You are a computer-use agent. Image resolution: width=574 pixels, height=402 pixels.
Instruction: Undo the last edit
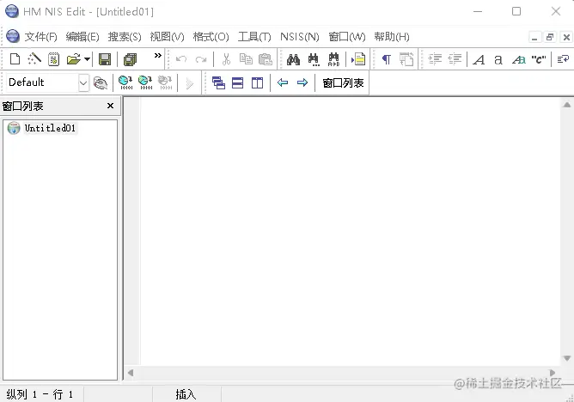pyautogui.click(x=181, y=59)
